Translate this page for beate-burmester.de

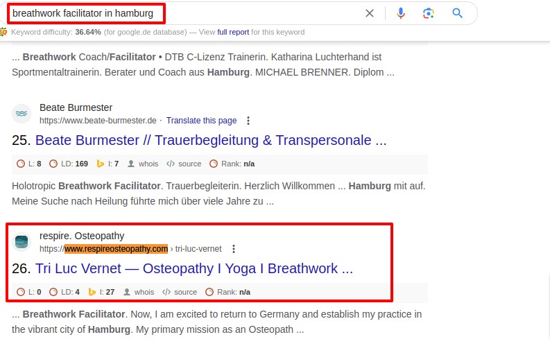(x=201, y=121)
